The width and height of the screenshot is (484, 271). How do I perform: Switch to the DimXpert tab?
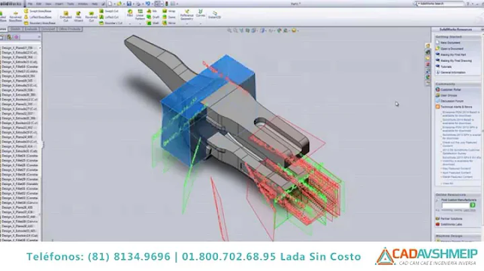[48, 29]
